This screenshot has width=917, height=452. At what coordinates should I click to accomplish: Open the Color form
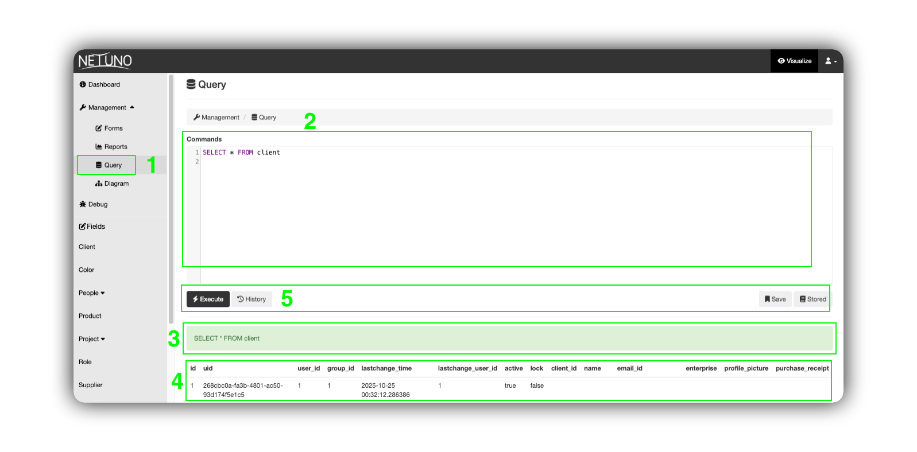point(86,270)
